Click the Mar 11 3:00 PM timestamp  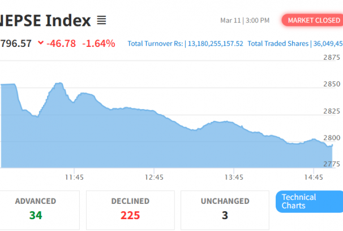pos(245,20)
